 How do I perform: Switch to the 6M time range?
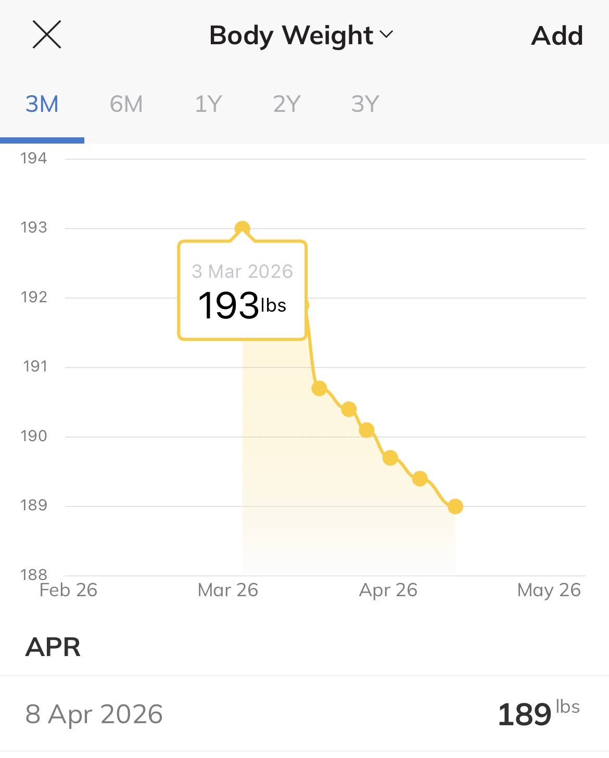126,104
